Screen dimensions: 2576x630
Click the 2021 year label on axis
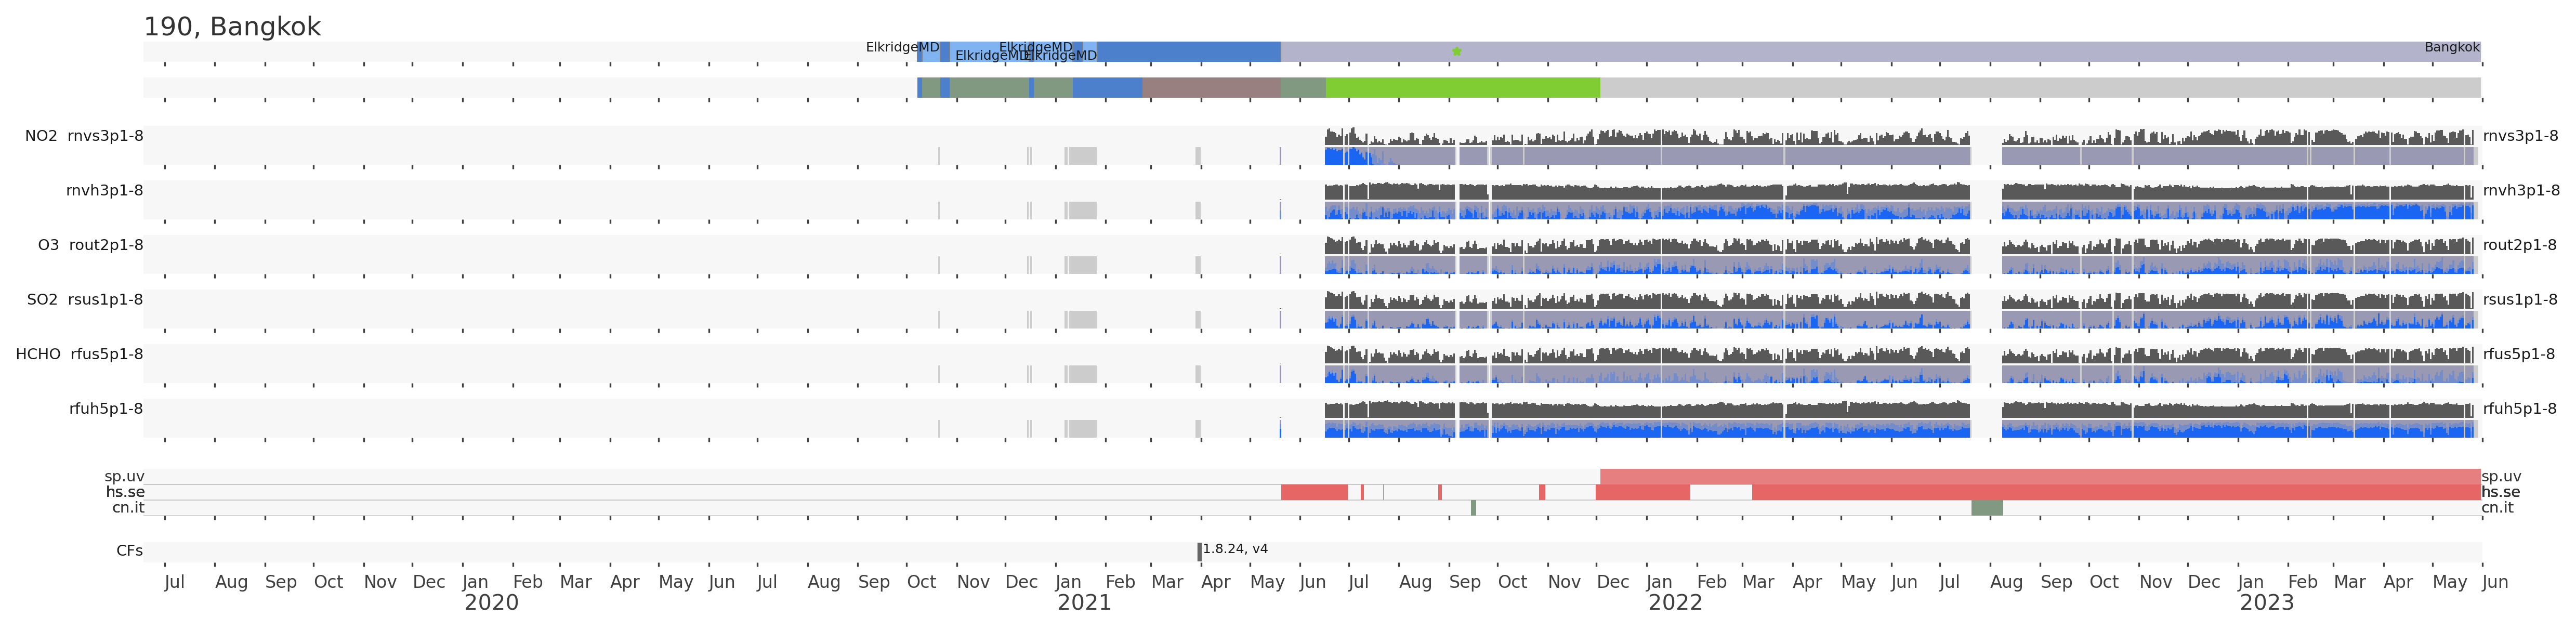(1084, 603)
